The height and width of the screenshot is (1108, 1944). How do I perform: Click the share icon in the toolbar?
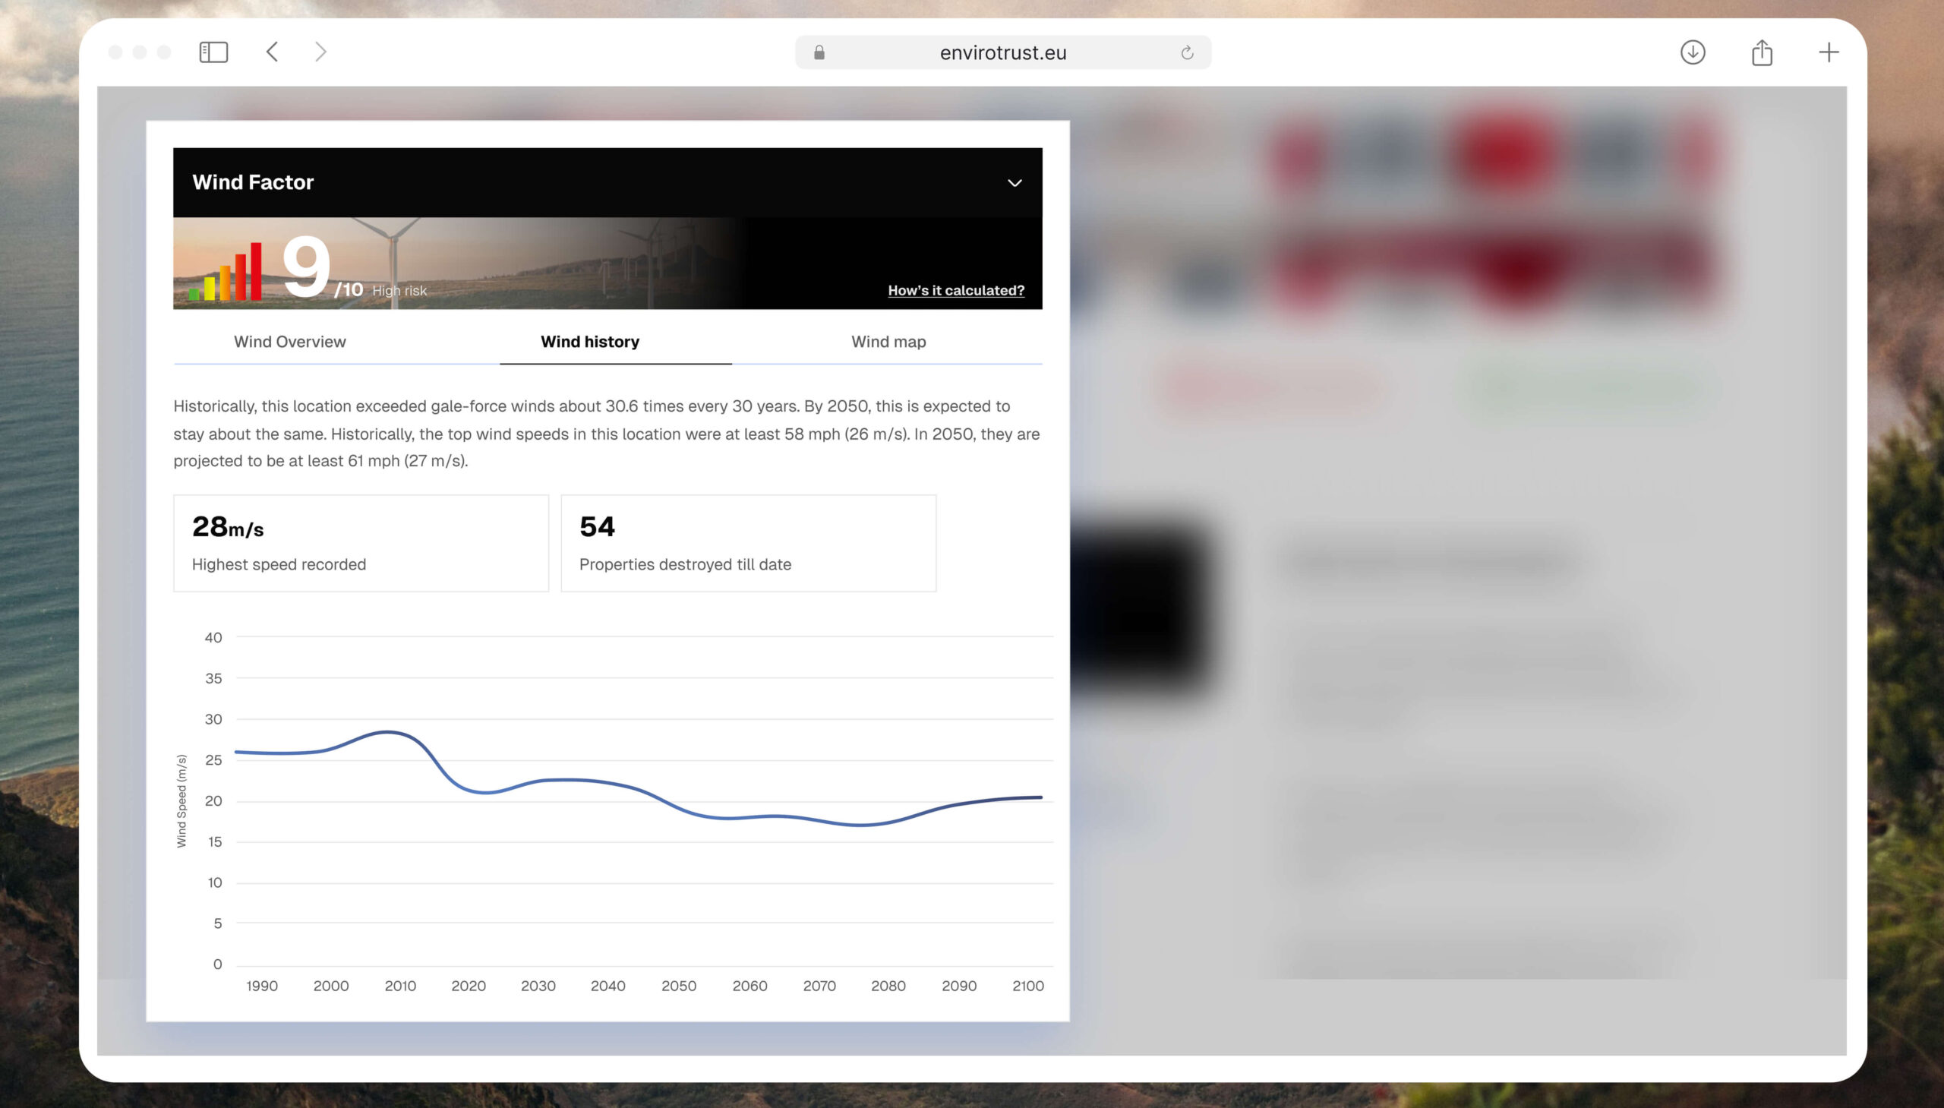tap(1762, 52)
